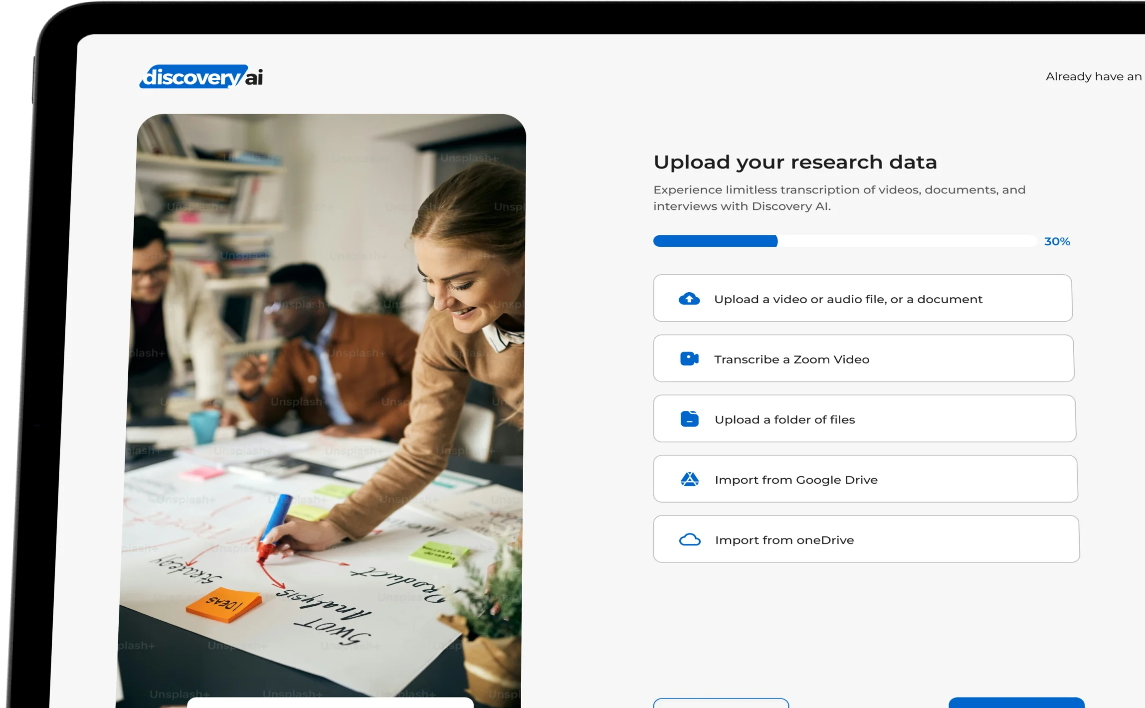The height and width of the screenshot is (708, 1145).
Task: Open the 'Already have an' account link
Action: point(1093,77)
